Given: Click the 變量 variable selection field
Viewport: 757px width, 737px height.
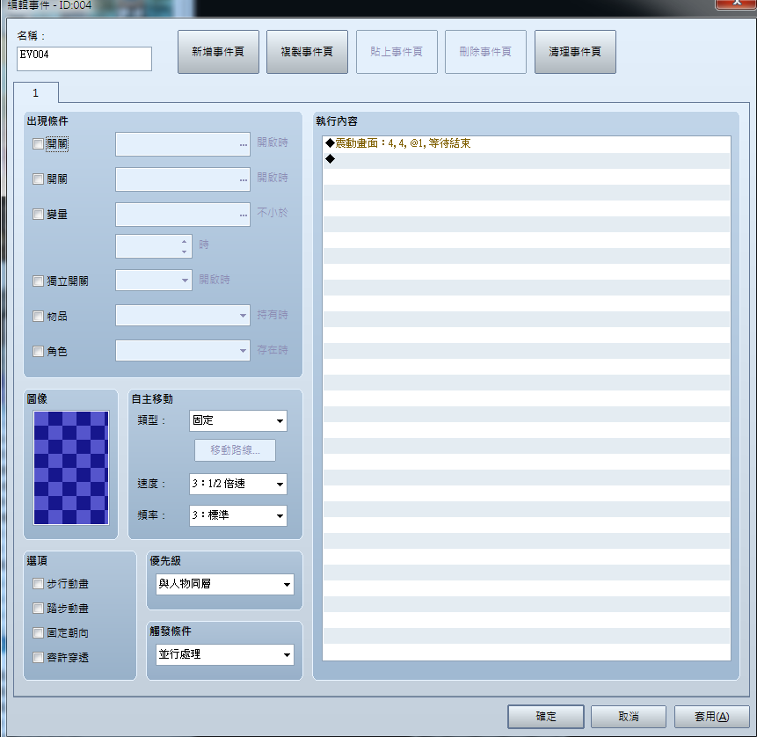Looking at the screenshot, I should [x=183, y=215].
